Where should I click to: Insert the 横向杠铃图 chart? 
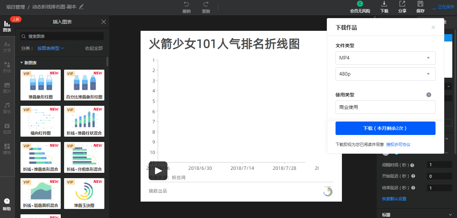(41, 121)
